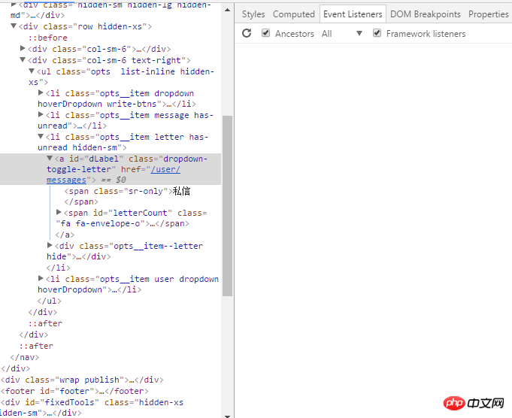
Task: Select the closing </nav> tag line
Action: point(25,357)
